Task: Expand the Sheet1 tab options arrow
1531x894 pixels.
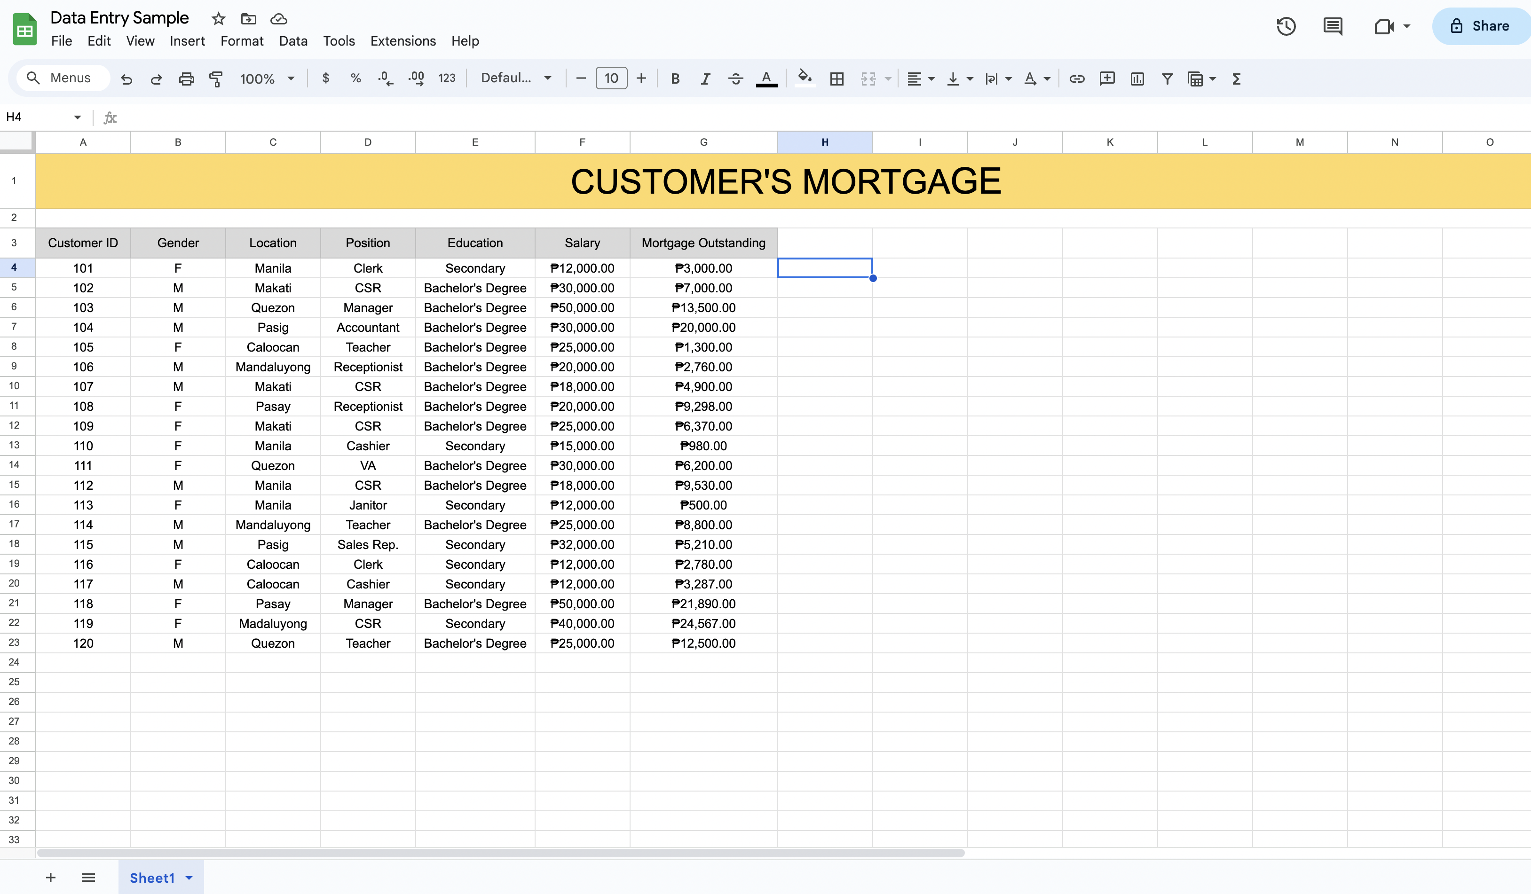Action: pos(189,878)
